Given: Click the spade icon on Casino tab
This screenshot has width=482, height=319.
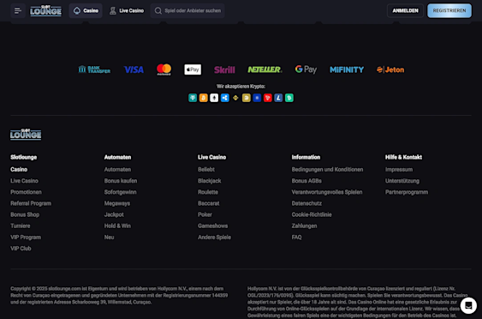Looking at the screenshot, I should (77, 11).
